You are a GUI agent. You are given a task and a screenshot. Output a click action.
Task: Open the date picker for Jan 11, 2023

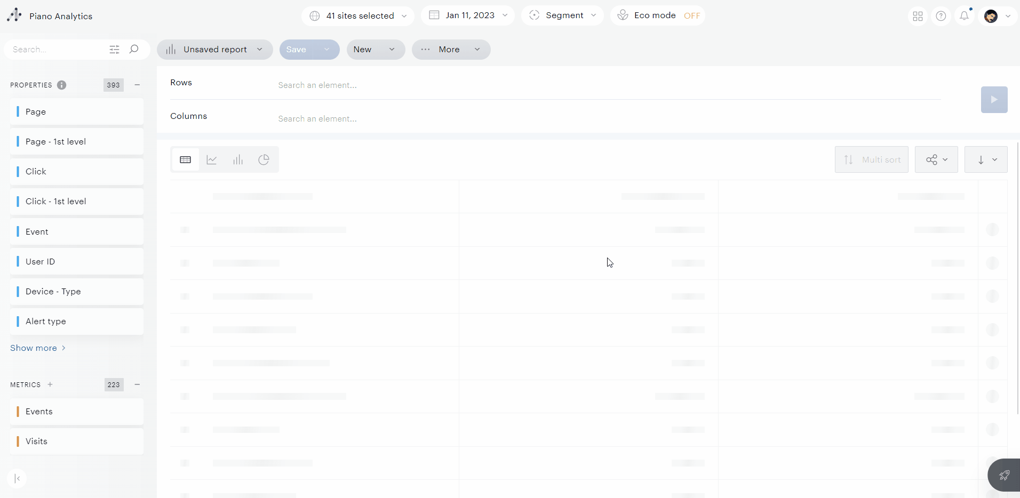point(468,15)
